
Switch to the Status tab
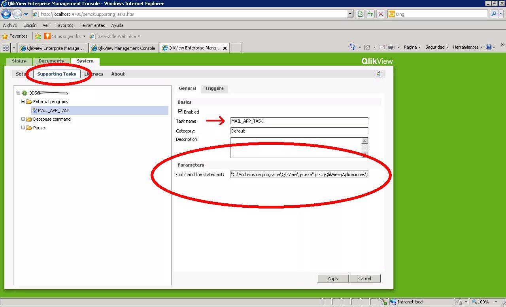coord(19,61)
